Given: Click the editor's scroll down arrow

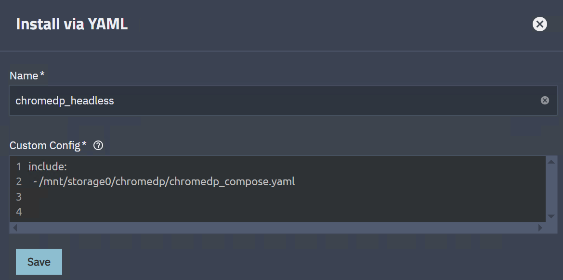Looking at the screenshot, I should click(x=551, y=216).
